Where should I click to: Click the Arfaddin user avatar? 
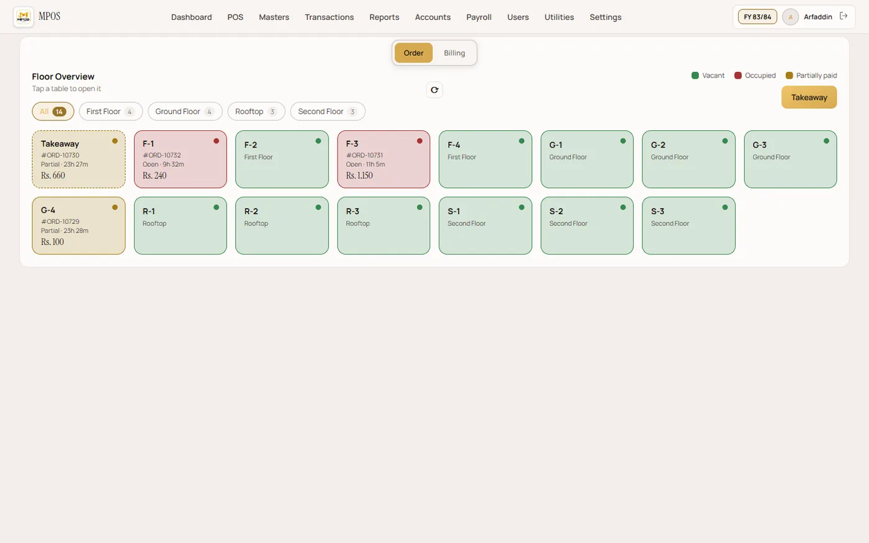coord(790,17)
